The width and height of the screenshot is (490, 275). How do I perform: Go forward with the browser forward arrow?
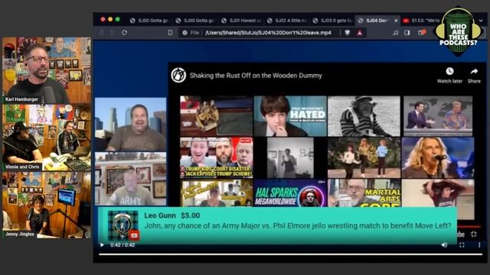(113, 32)
